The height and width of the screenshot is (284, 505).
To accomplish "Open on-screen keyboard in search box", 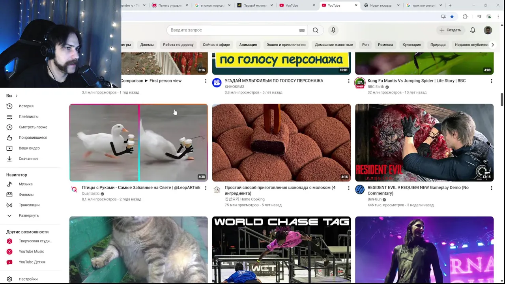I will (x=302, y=30).
